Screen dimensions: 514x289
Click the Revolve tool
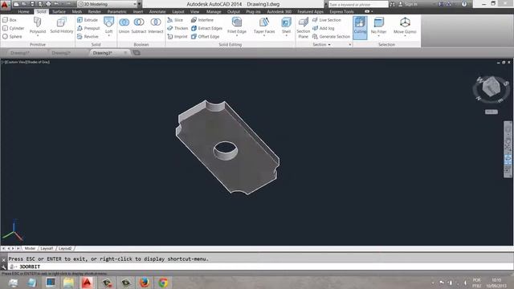(x=88, y=36)
